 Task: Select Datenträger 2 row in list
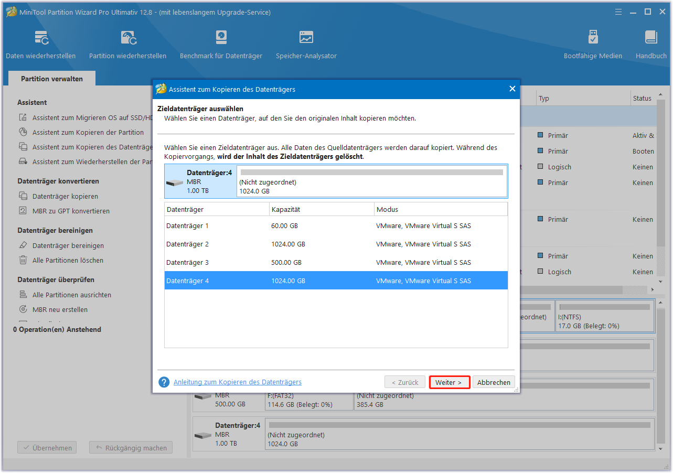[336, 244]
